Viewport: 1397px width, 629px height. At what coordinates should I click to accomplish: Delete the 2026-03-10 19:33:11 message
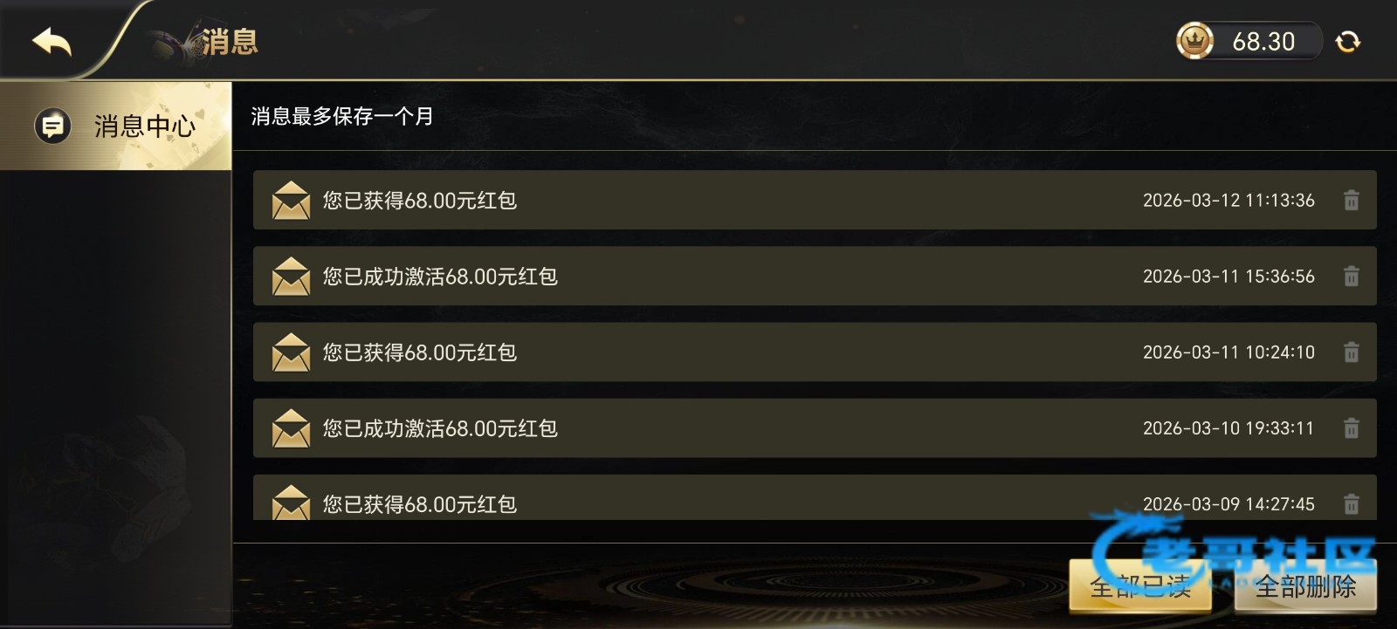tap(1351, 428)
